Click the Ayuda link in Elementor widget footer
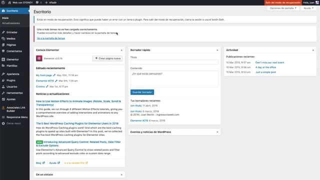The height and width of the screenshot is (180, 320). click(x=54, y=163)
